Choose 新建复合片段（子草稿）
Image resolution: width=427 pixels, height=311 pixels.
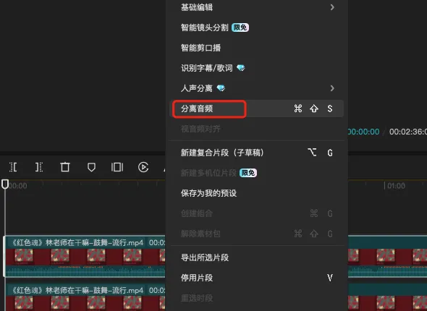256,153
